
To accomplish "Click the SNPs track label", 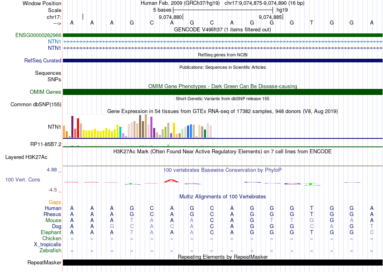I will tap(54, 79).
